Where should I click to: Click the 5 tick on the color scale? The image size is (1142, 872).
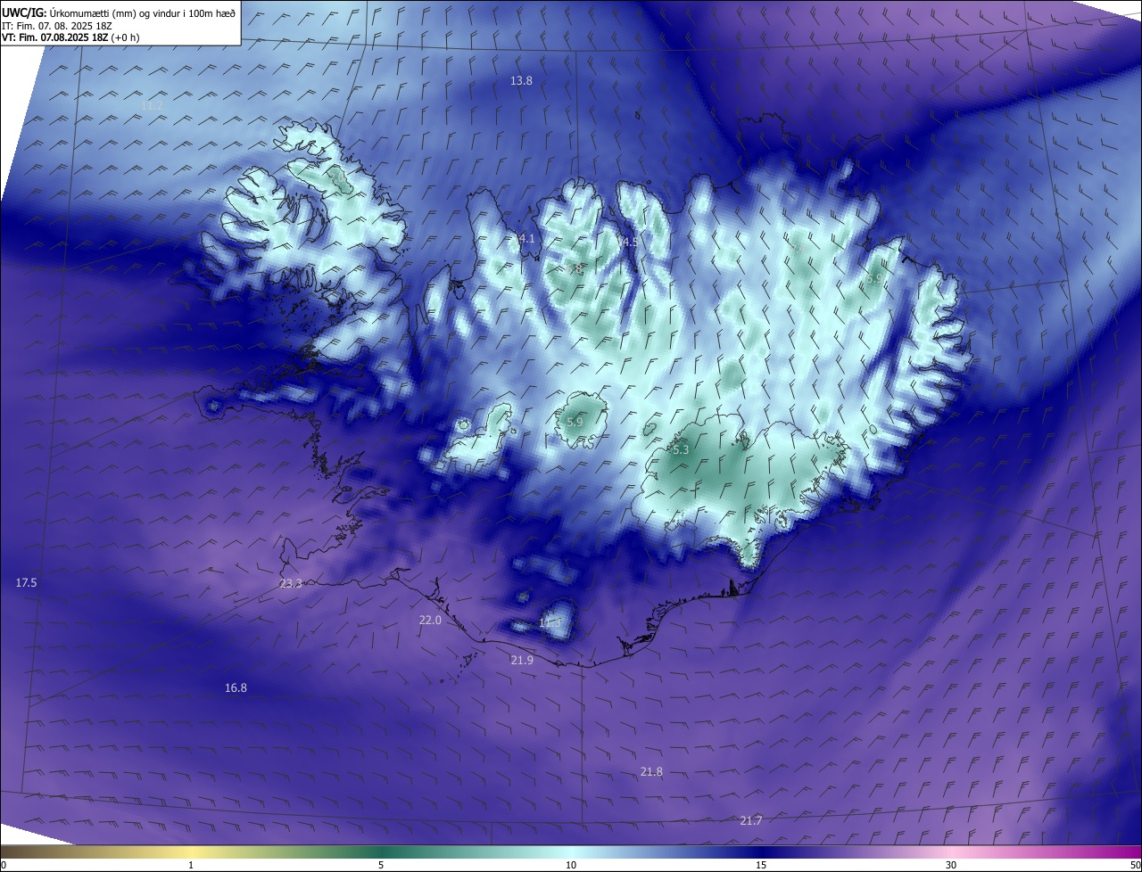pyautogui.click(x=381, y=865)
